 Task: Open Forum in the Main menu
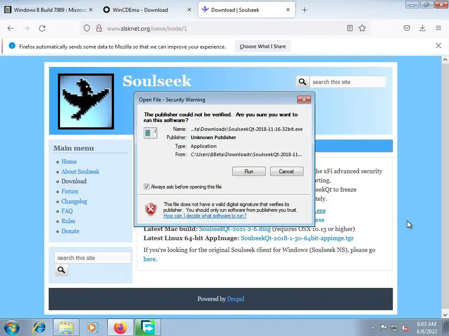tap(70, 192)
